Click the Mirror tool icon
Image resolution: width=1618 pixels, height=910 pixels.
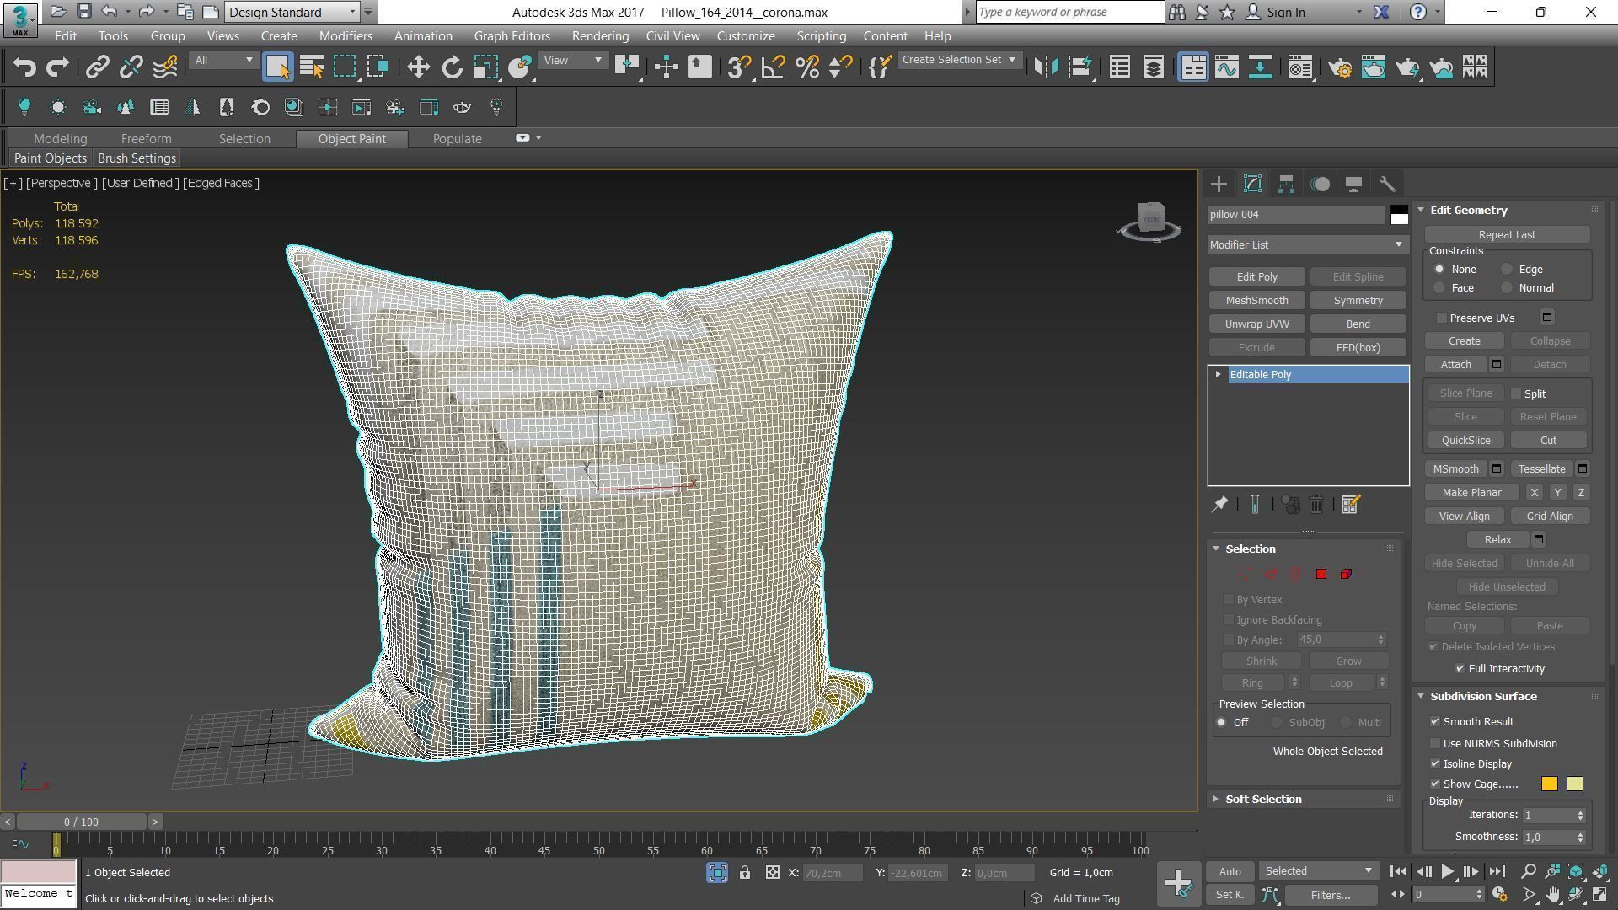(1046, 67)
